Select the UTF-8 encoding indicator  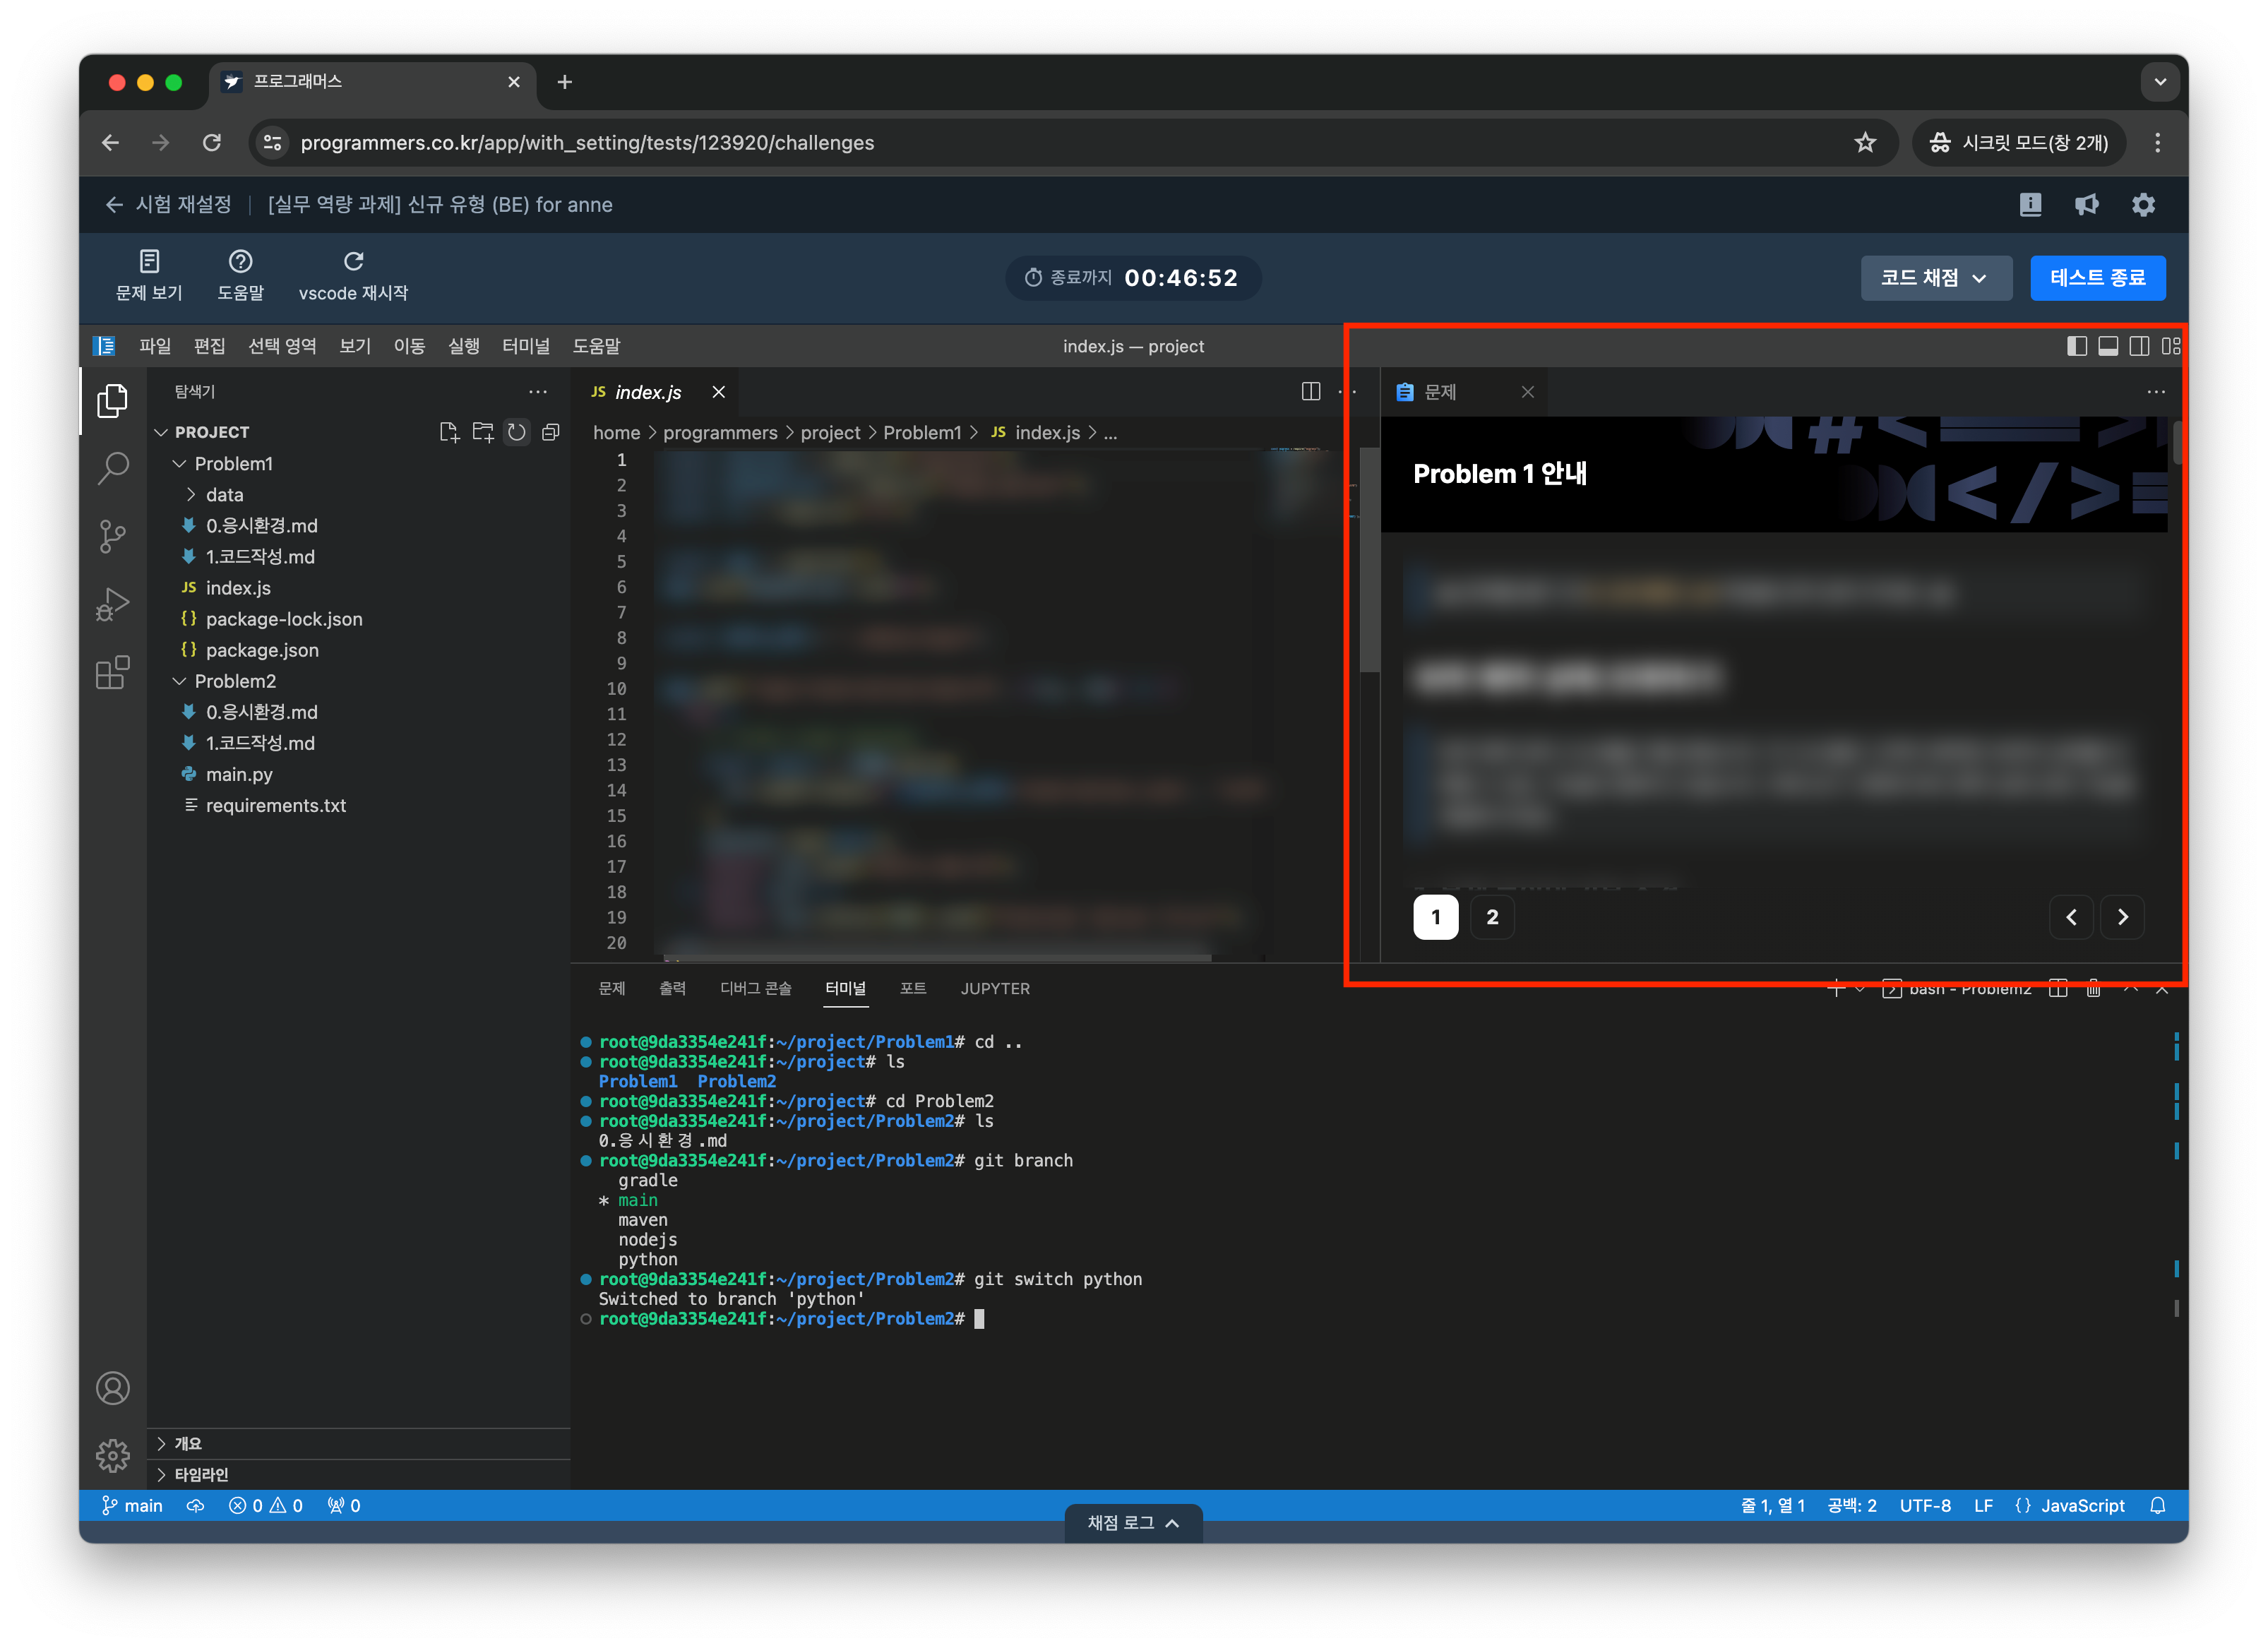click(x=1925, y=1506)
